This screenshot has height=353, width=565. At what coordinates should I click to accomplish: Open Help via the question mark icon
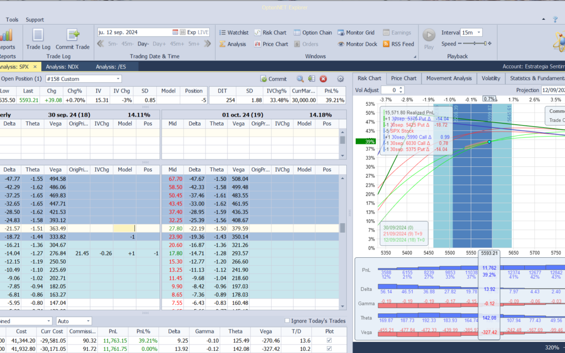(x=555, y=19)
